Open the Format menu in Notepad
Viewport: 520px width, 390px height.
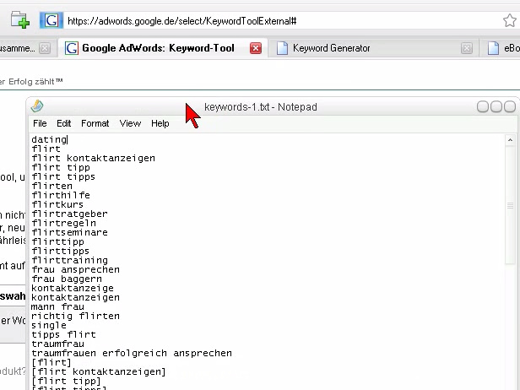click(95, 123)
